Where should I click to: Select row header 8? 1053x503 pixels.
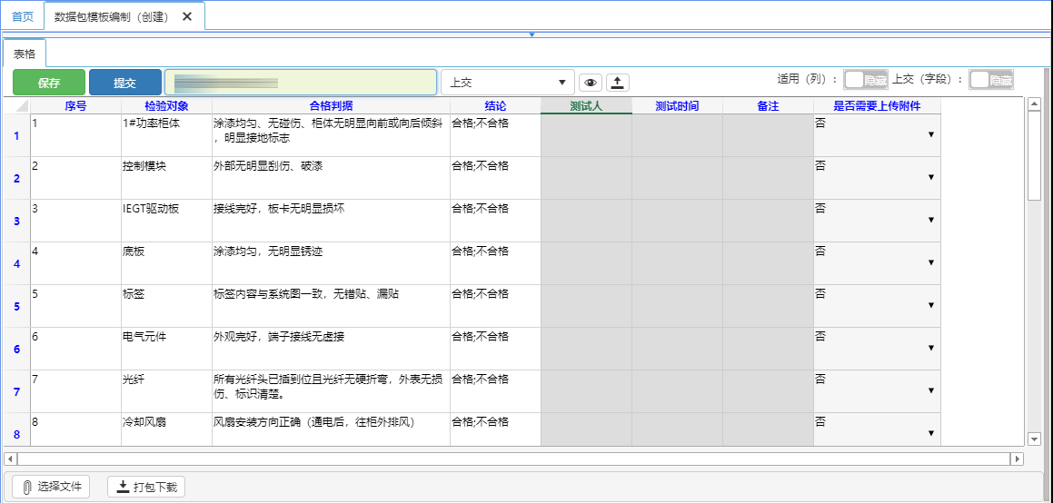point(16,429)
